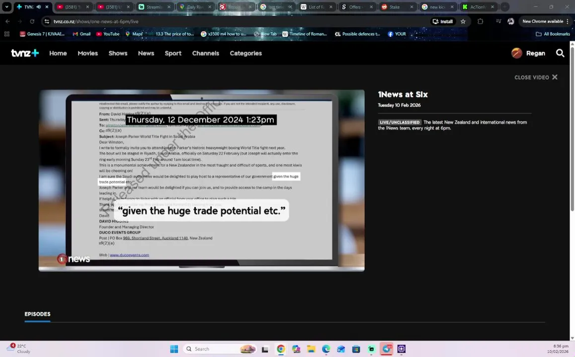Open the Timeline of Roman bookmark
The height and width of the screenshot is (357, 575).
(x=304, y=34)
